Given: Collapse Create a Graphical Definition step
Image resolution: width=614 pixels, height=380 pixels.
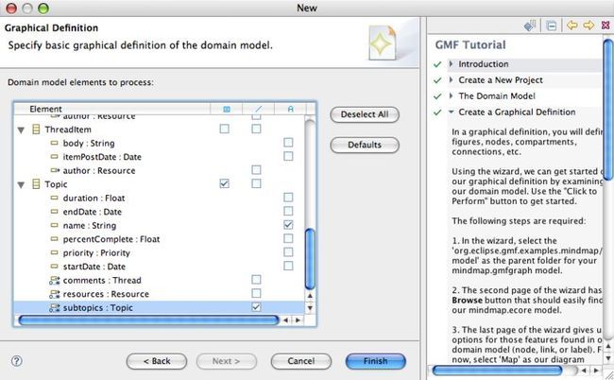Looking at the screenshot, I should (452, 112).
